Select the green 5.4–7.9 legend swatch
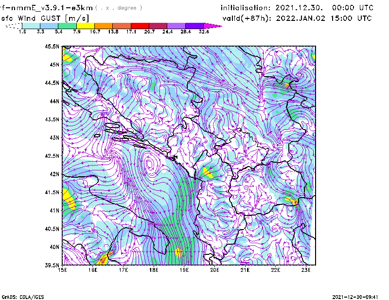The image size is (389, 300). point(67,26)
